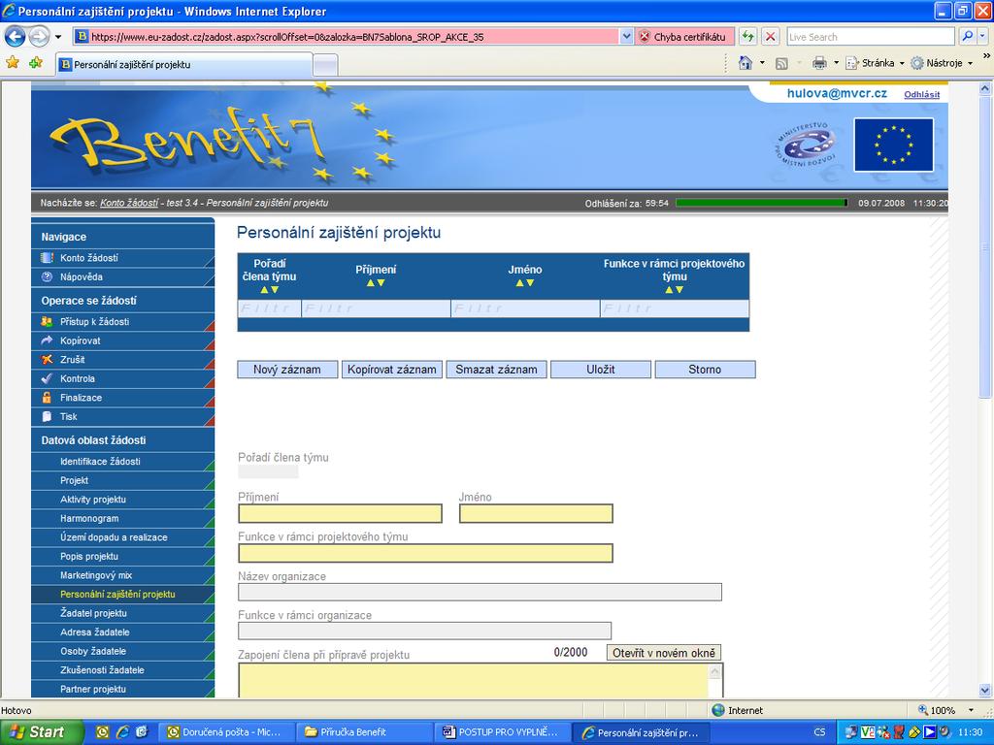Expand the Home button dropdown arrow
Viewport: 994px width, 745px height.
click(x=763, y=63)
